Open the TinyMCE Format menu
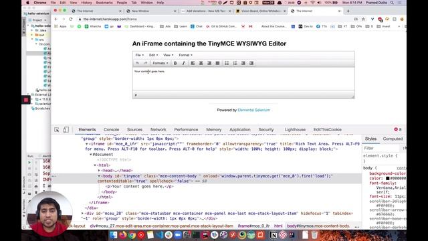The image size is (428, 241). [186, 55]
